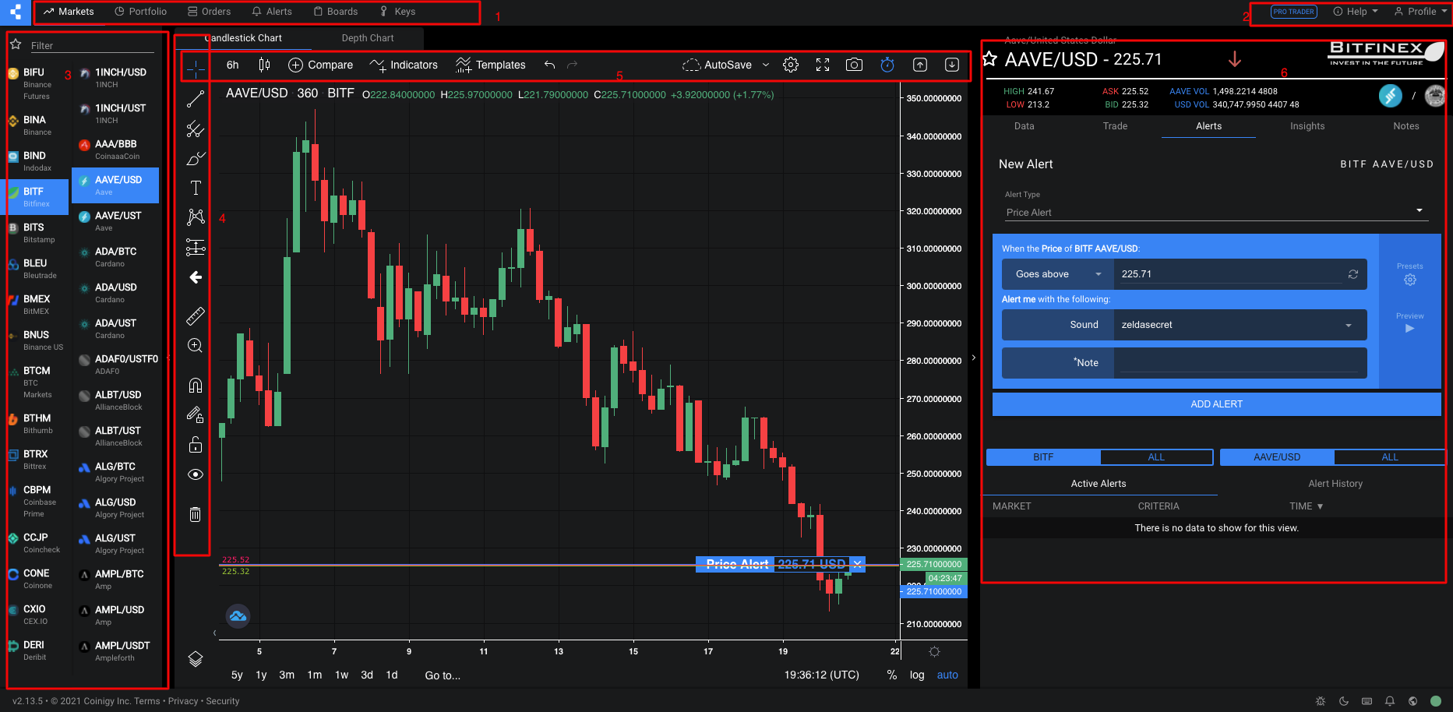Favorite the AAVE/USD market star
Screen dimensions: 1453x712
989,59
